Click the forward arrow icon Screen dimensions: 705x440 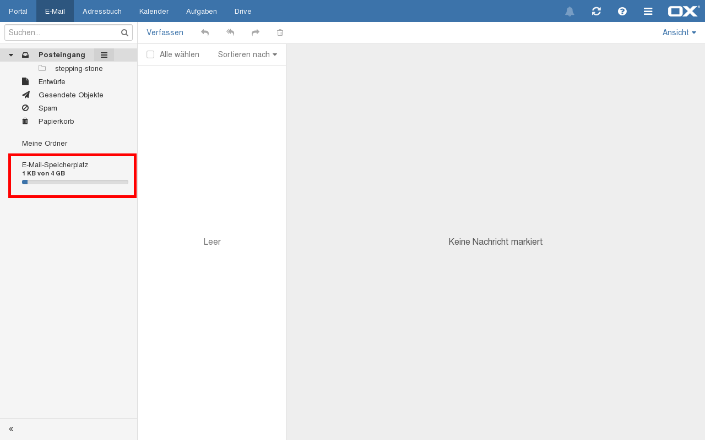(256, 33)
